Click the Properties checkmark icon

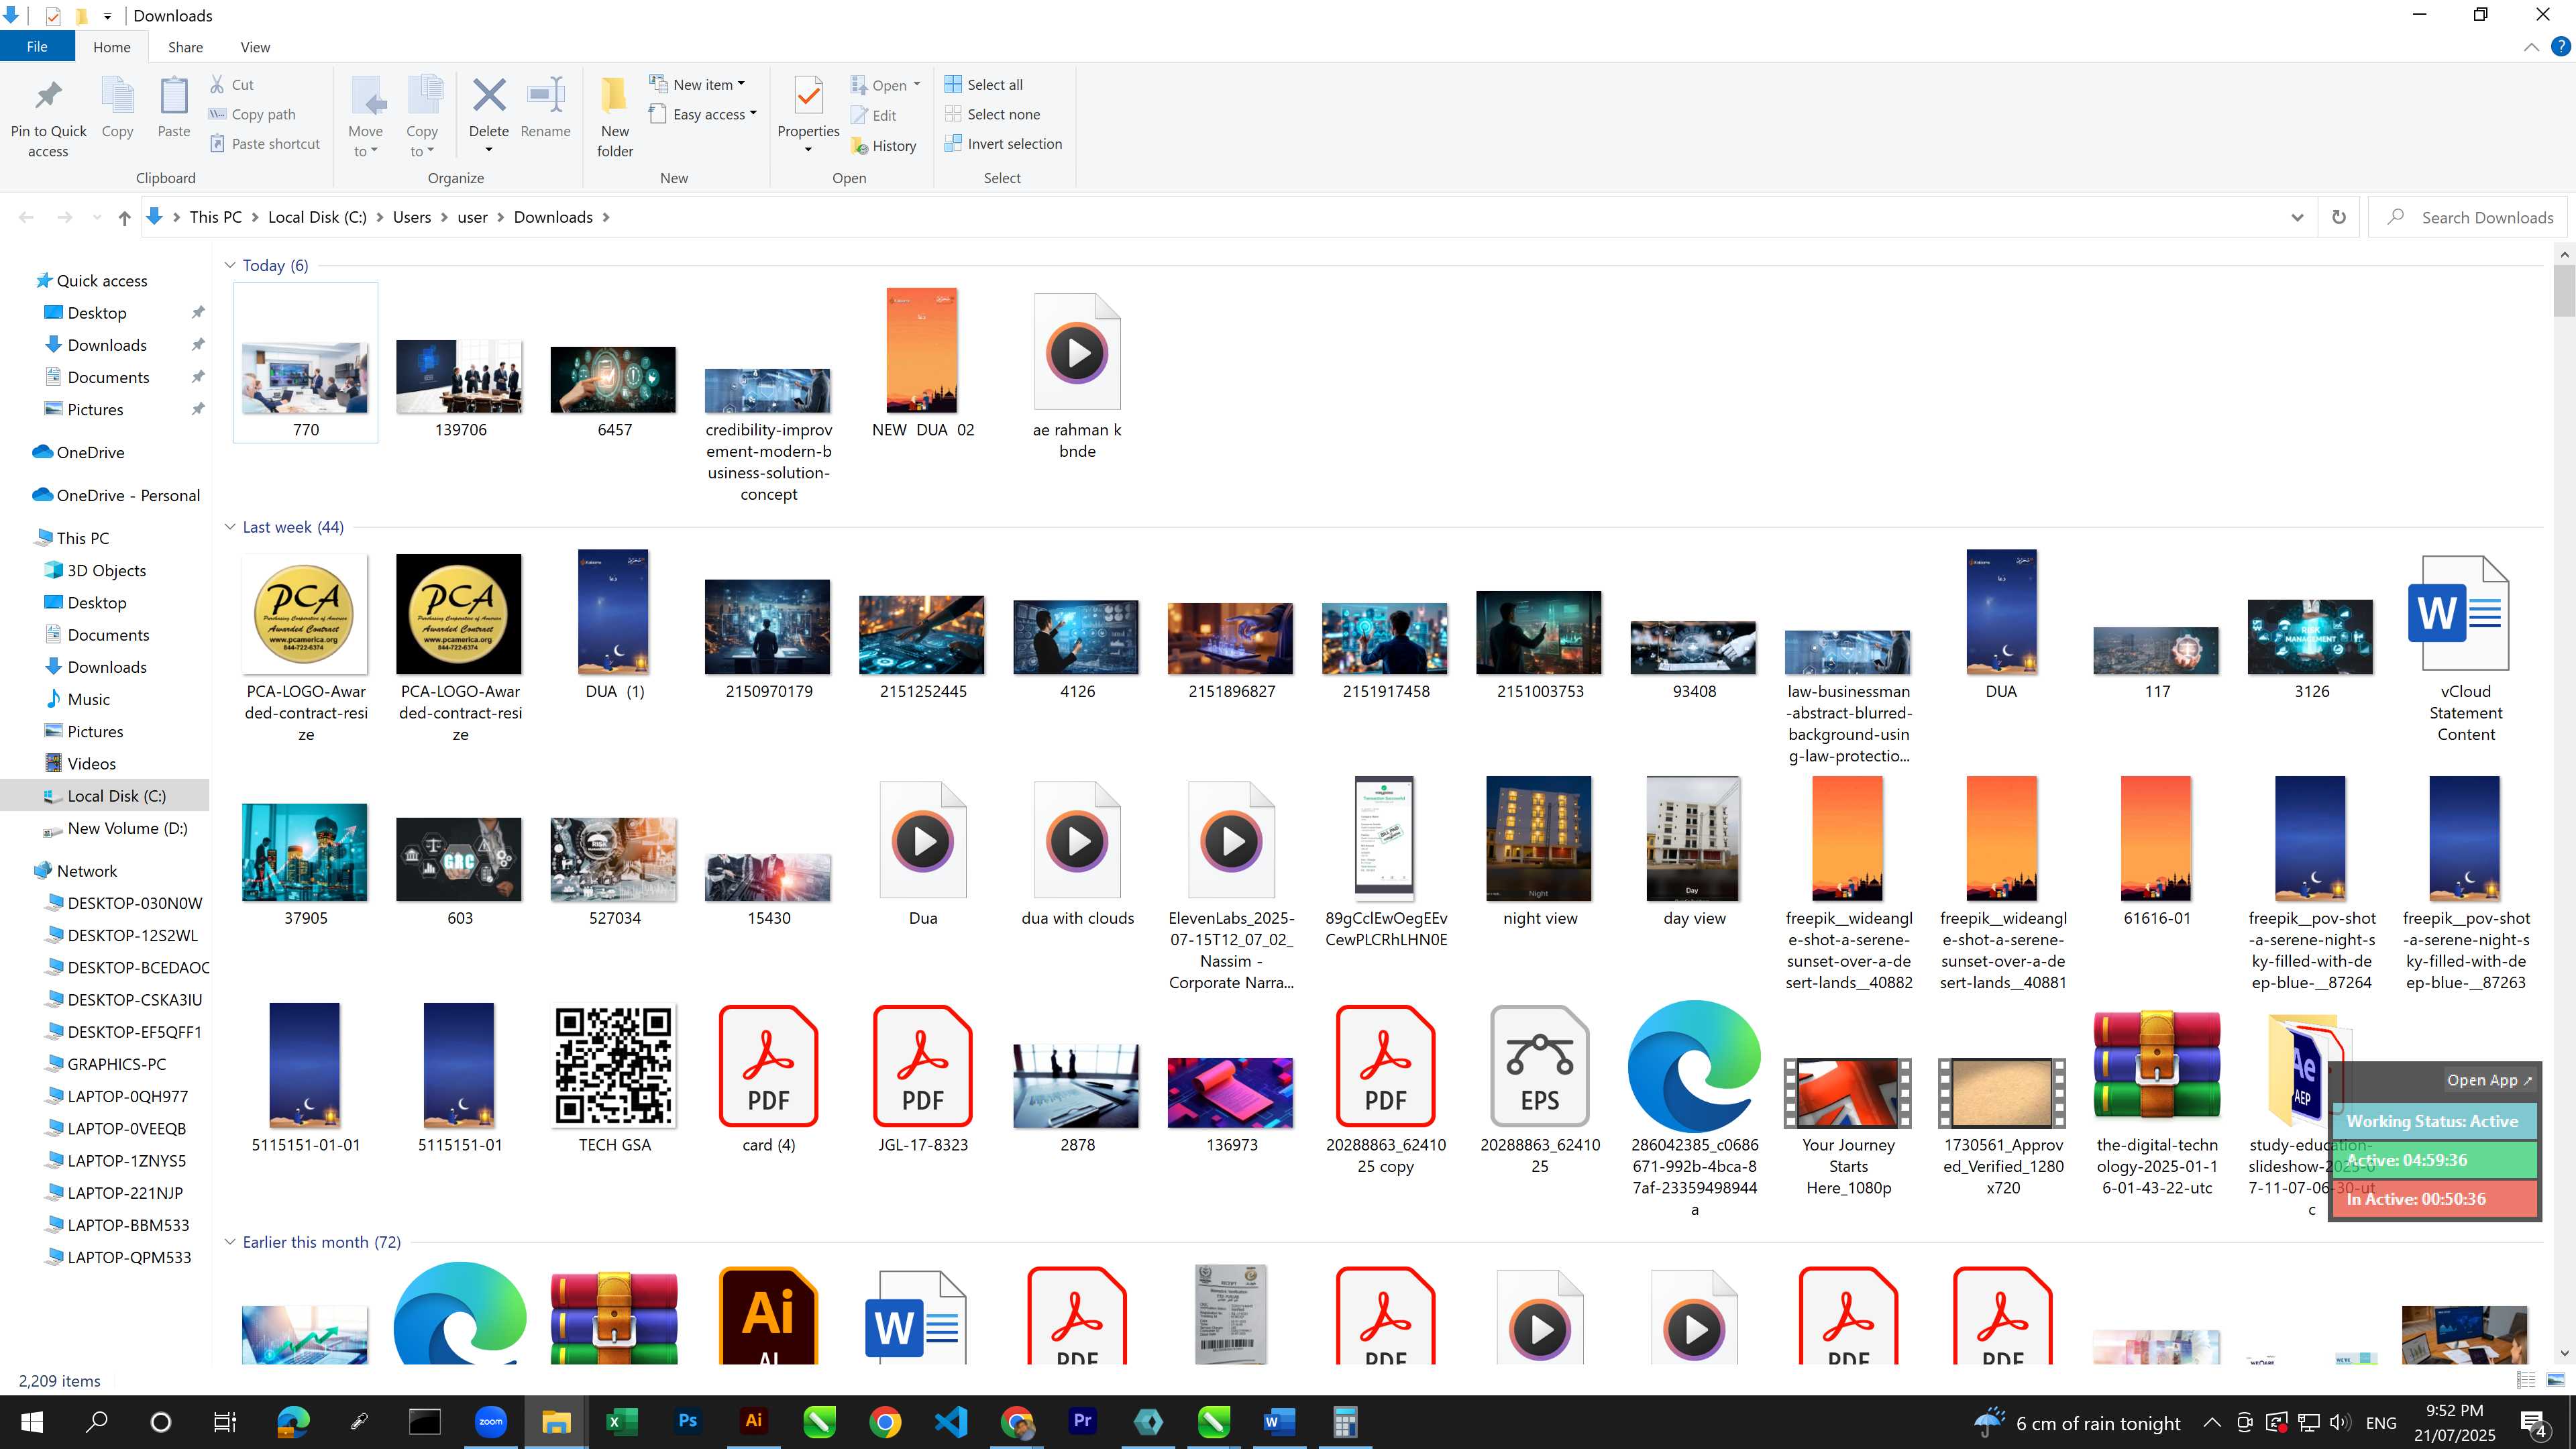[x=808, y=97]
